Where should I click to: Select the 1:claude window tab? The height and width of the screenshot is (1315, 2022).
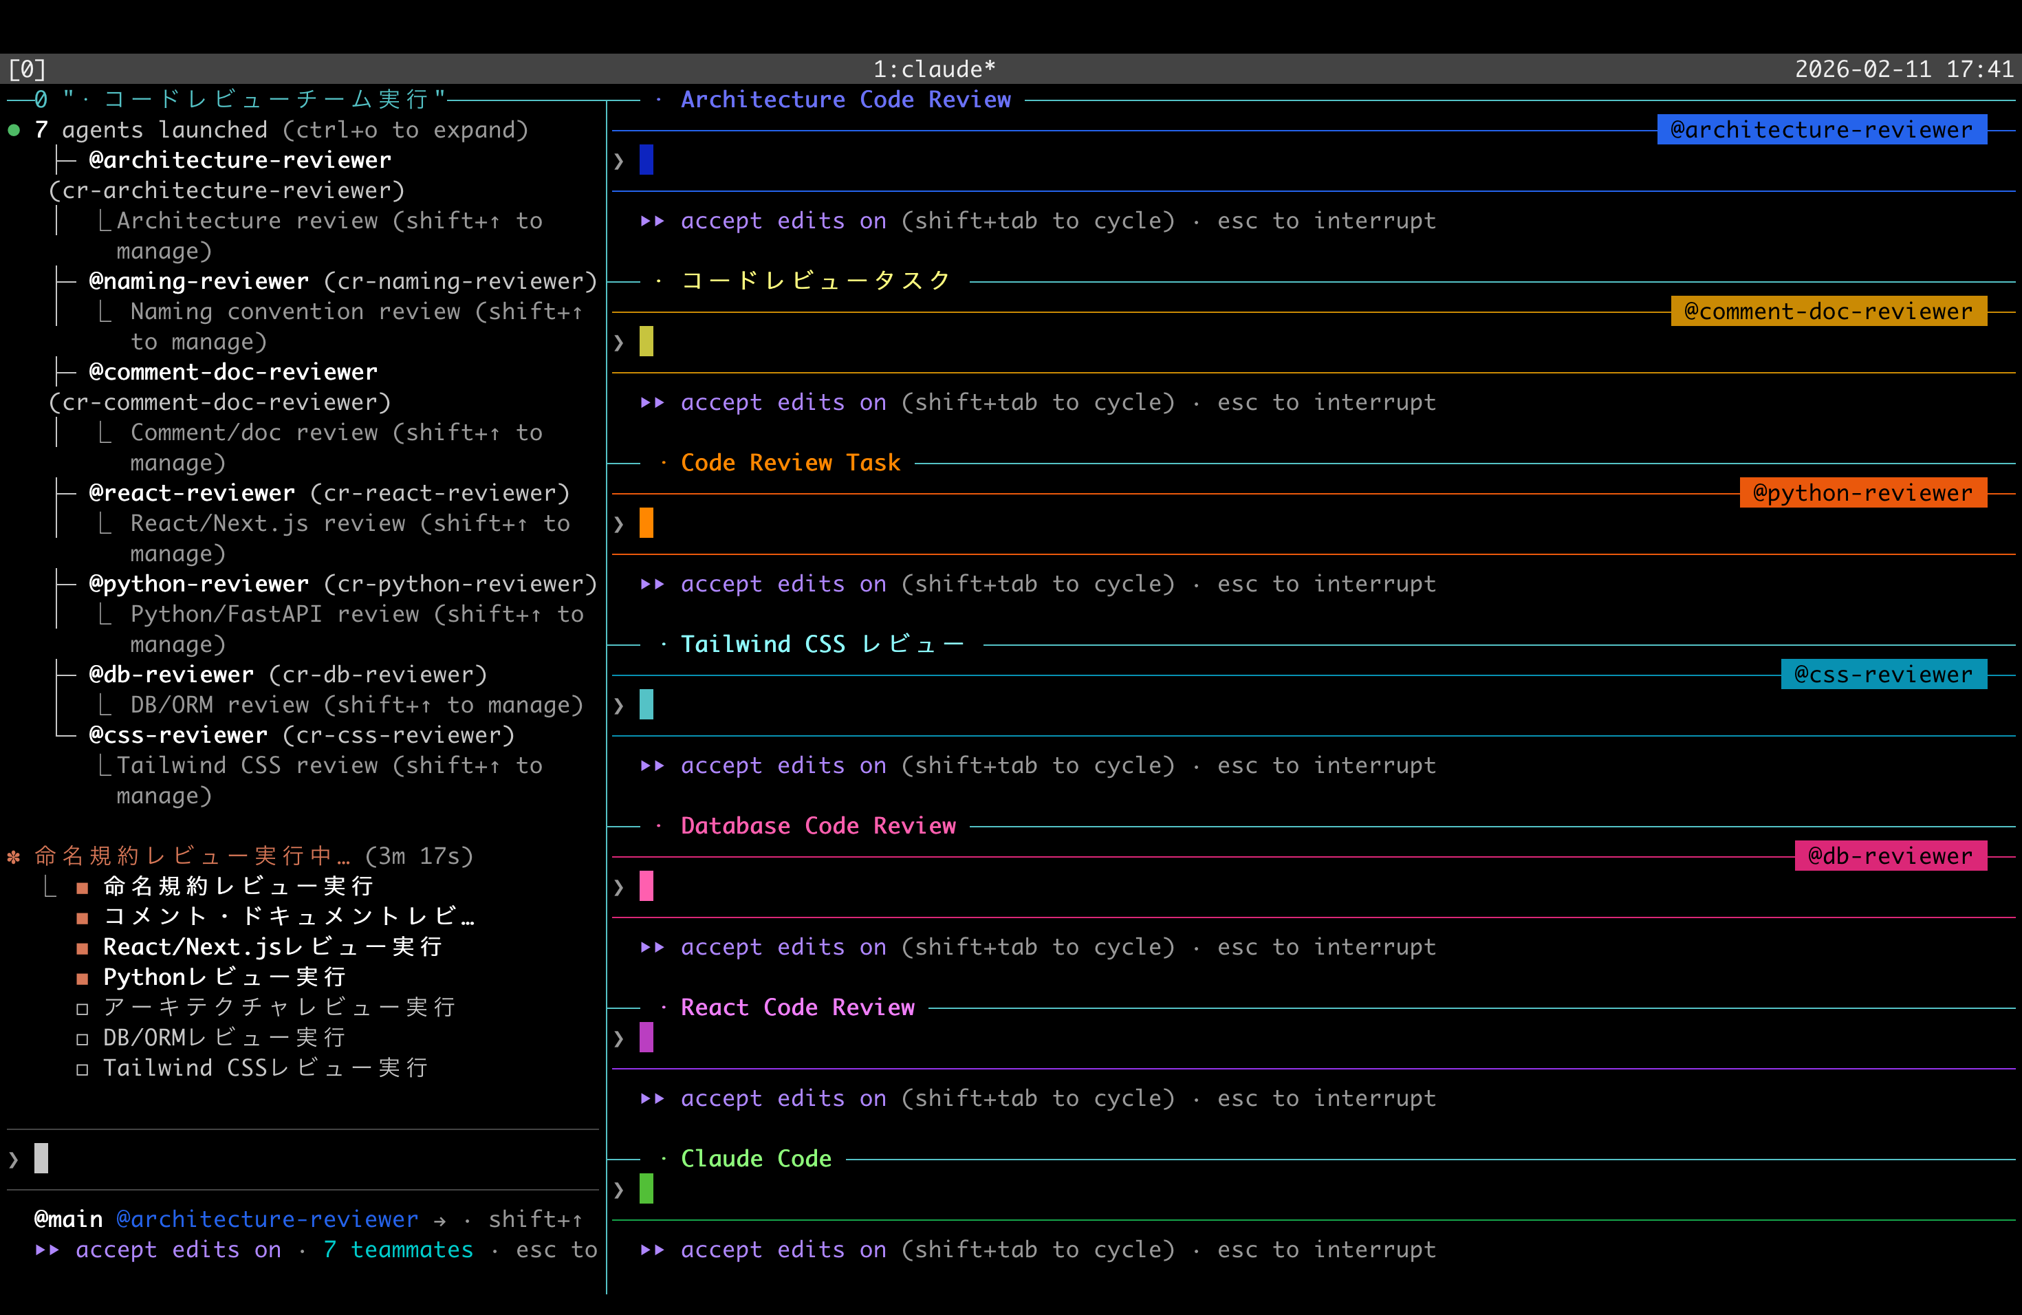pos(934,69)
